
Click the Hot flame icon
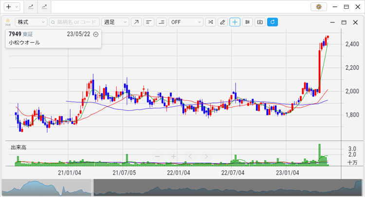[8, 22]
